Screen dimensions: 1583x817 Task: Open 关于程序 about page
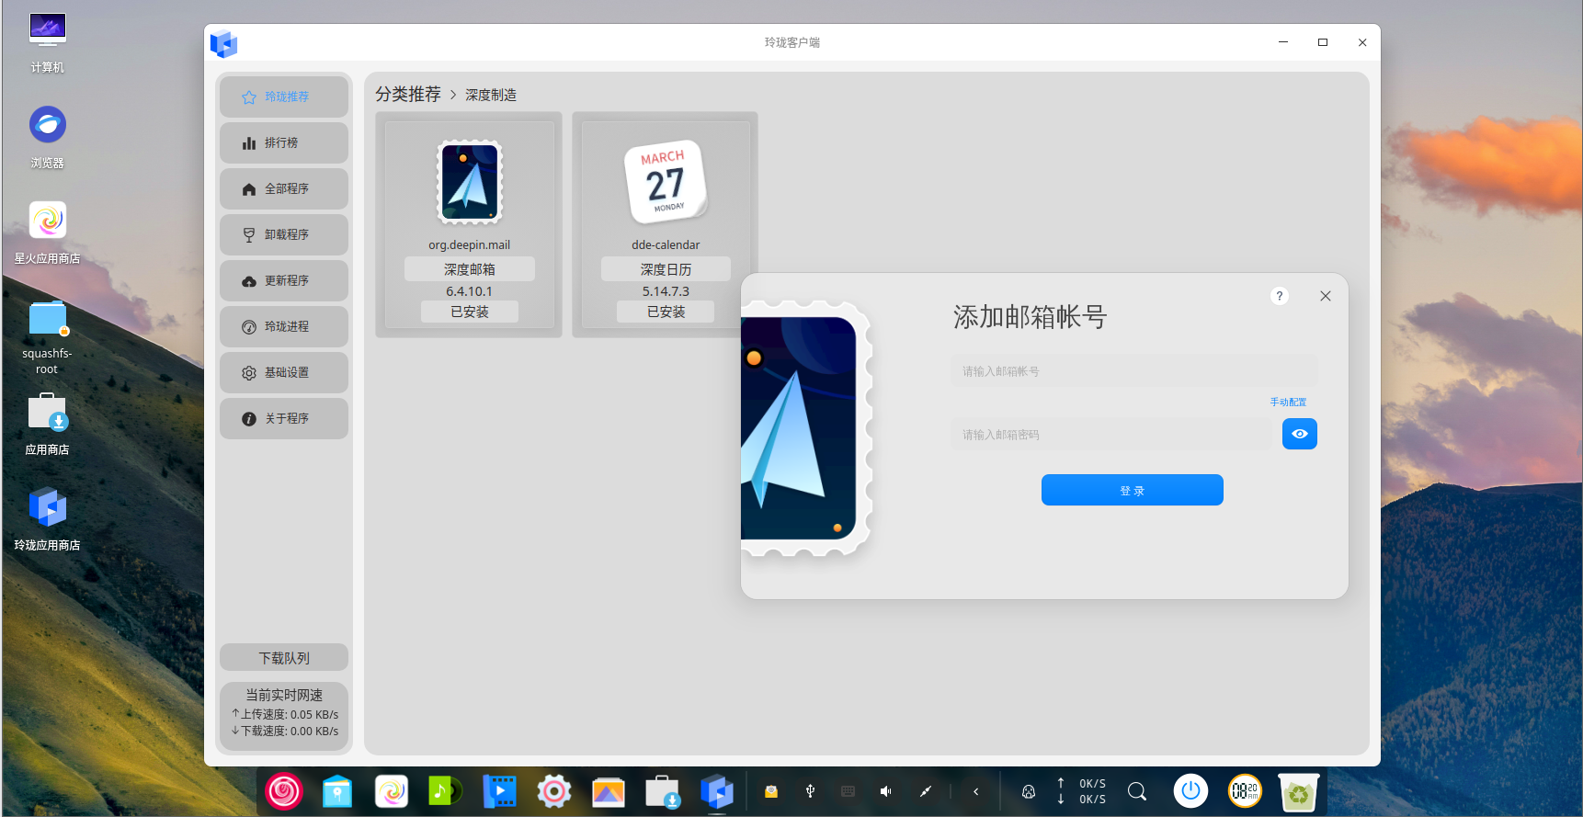[284, 418]
